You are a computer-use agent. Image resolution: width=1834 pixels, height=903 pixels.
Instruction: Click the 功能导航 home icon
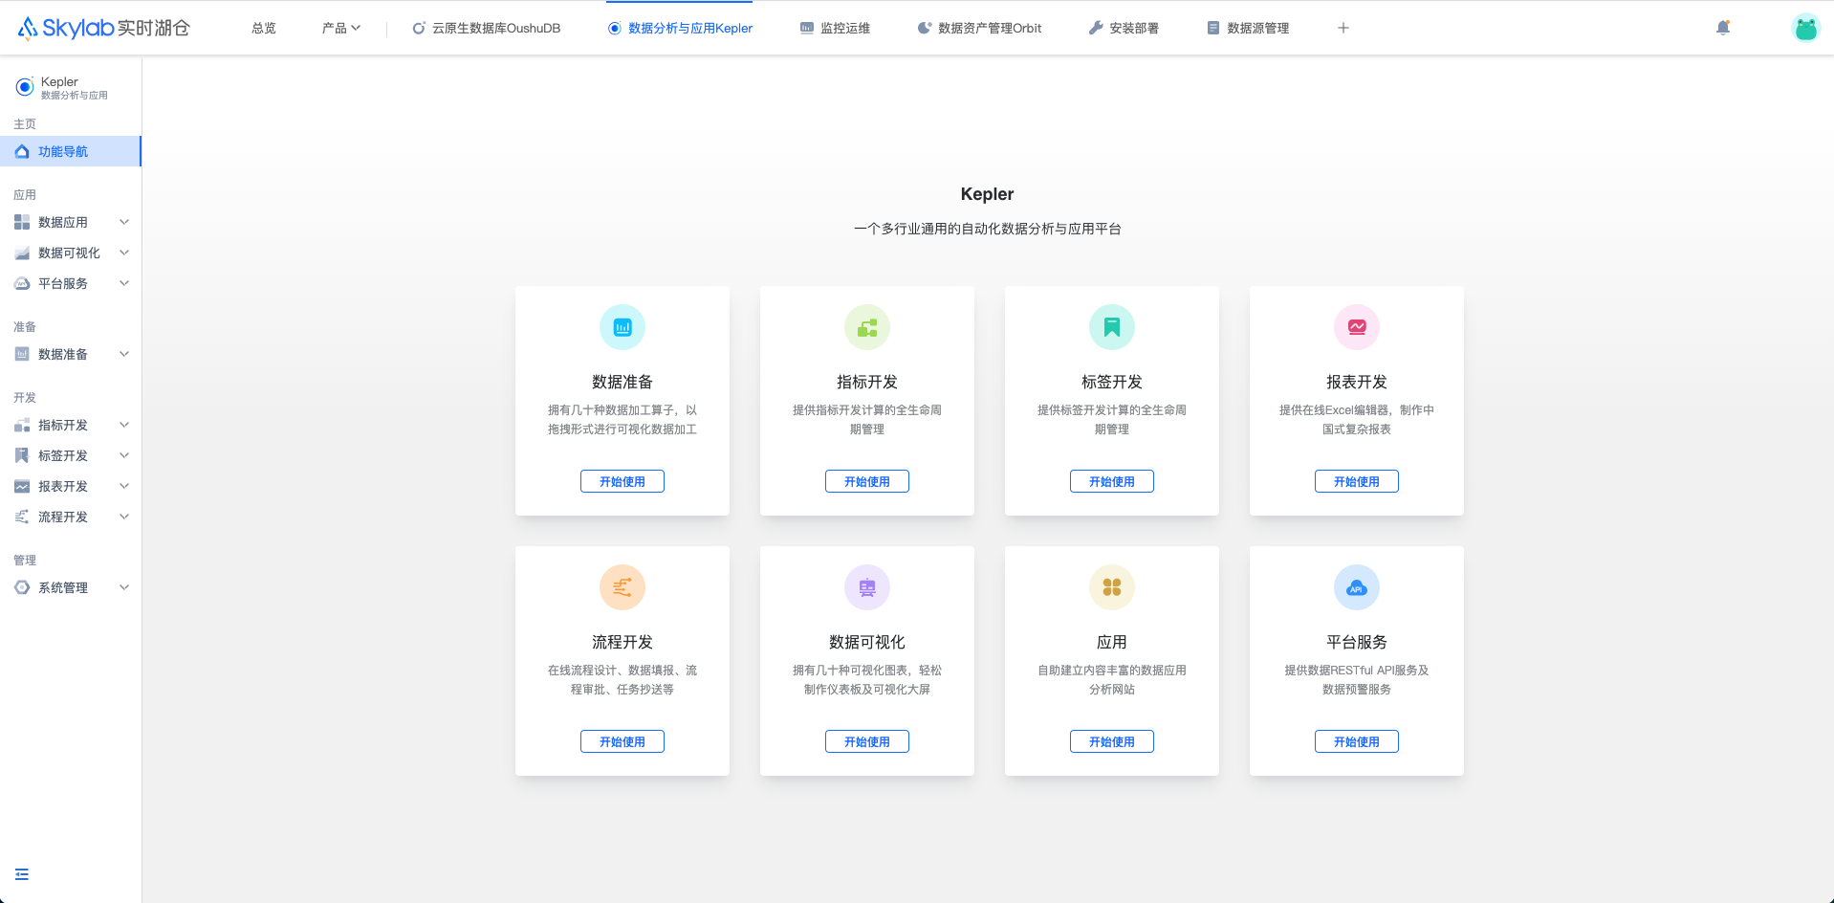click(22, 151)
